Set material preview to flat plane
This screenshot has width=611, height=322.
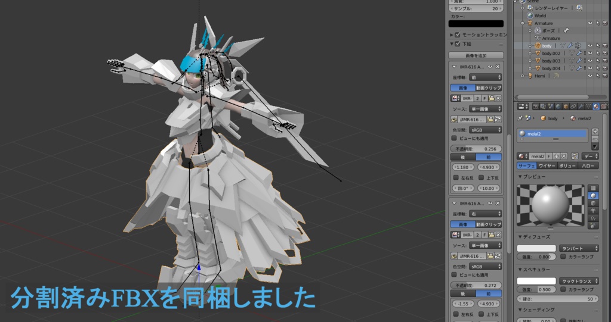[593, 188]
